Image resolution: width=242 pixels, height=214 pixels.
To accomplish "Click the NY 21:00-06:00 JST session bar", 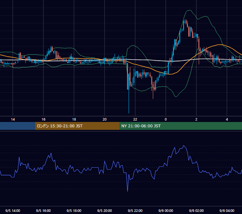I will (x=180, y=126).
